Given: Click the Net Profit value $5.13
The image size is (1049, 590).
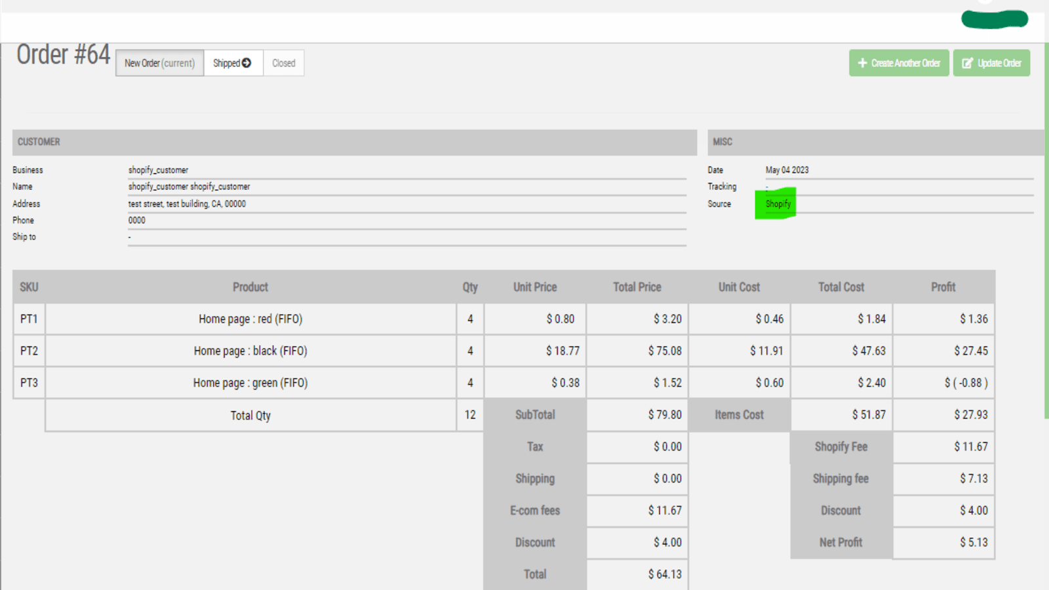Looking at the screenshot, I should point(973,542).
